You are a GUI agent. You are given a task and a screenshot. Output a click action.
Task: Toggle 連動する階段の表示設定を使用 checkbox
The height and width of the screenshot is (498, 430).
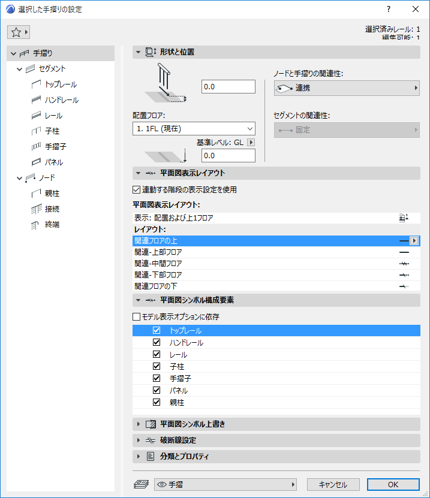pos(136,189)
